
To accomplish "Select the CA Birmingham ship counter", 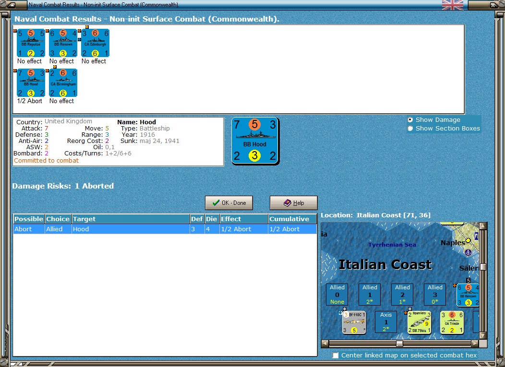I will 63,83.
